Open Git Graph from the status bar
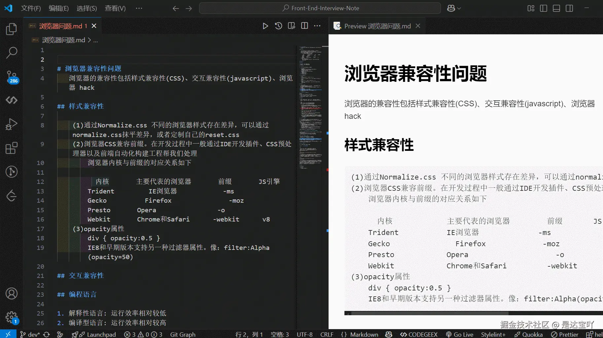 coord(183,334)
